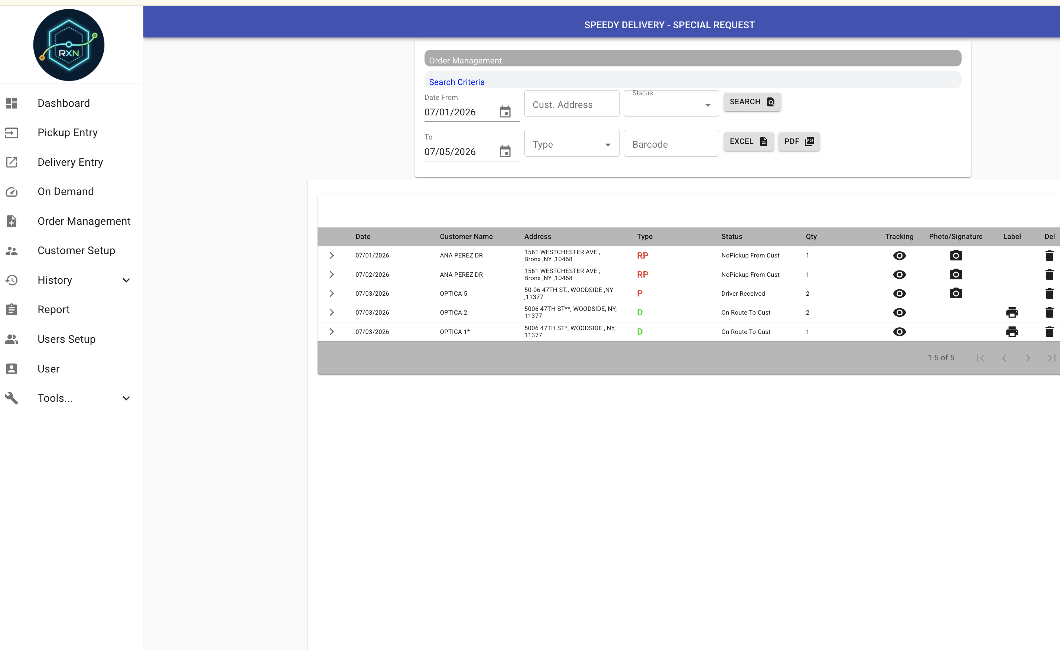Click the Search Criteria heading

[x=456, y=82]
